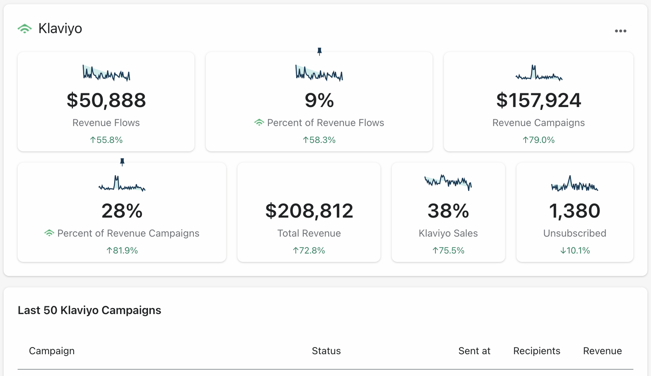
Task: Click the Revenue Flows label
Action: (106, 123)
